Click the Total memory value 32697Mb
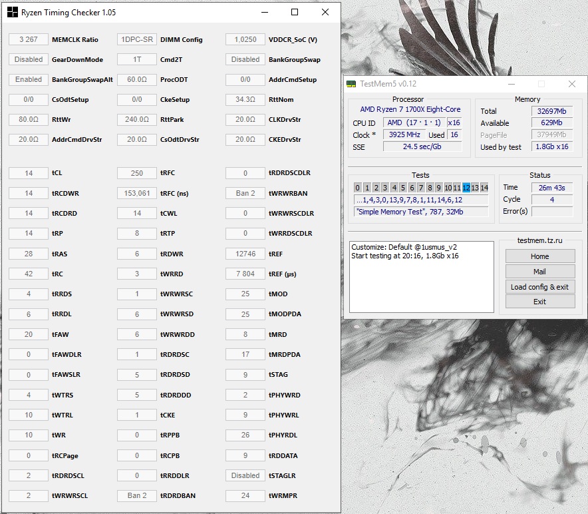Viewport: 588px width, 514px height. click(x=552, y=111)
